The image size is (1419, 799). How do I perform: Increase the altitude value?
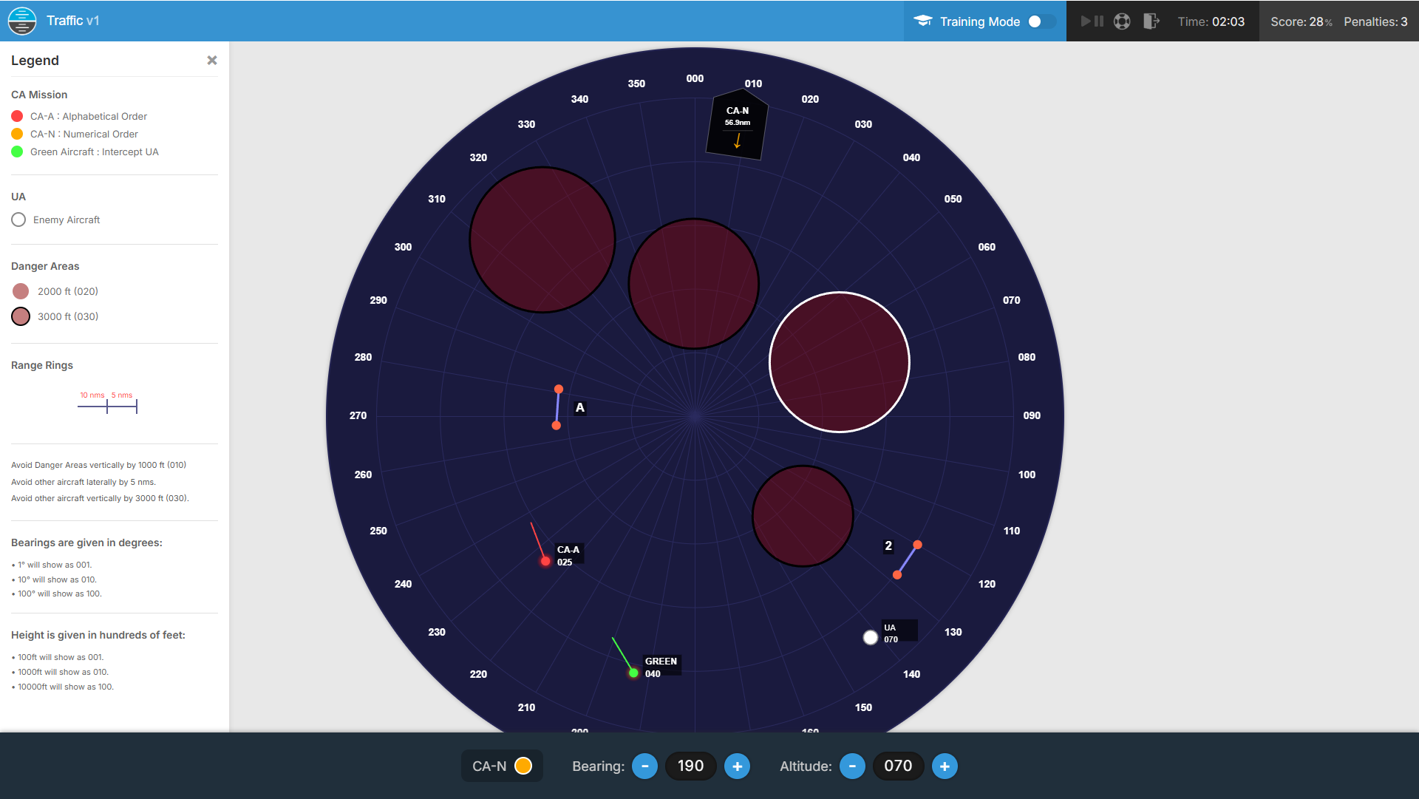tap(945, 766)
